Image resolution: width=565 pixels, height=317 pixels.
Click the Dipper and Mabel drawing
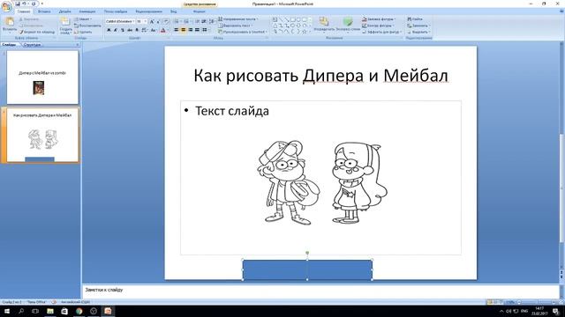point(323,182)
